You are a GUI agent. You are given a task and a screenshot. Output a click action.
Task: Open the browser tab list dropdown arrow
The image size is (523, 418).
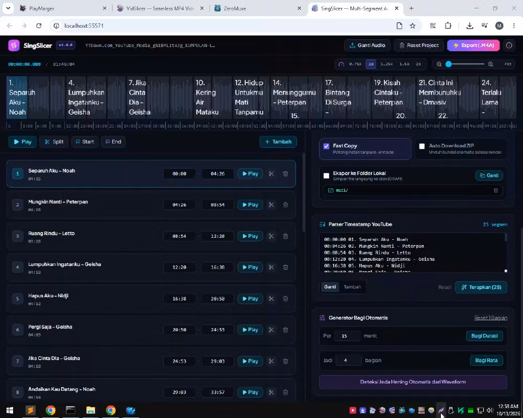pos(8,8)
